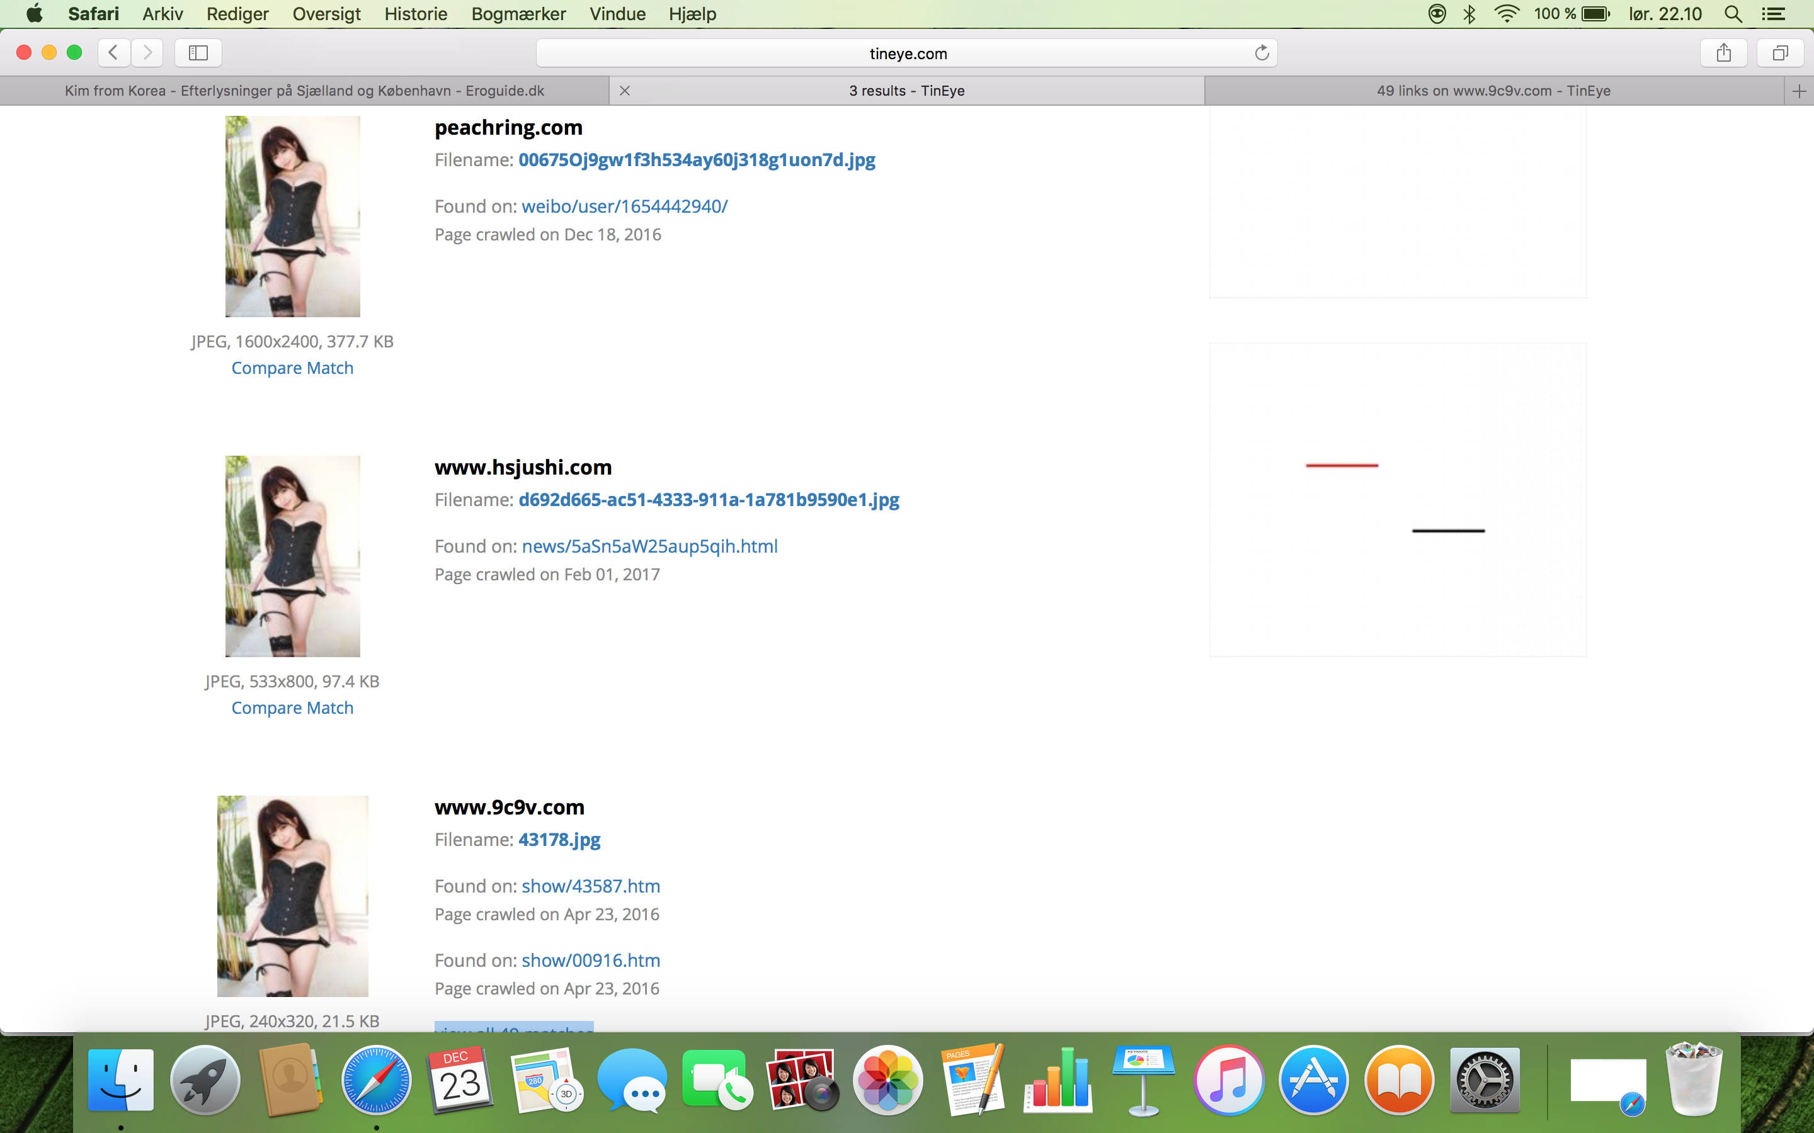
Task: Reload the tineye.com page
Action: pyautogui.click(x=1262, y=52)
